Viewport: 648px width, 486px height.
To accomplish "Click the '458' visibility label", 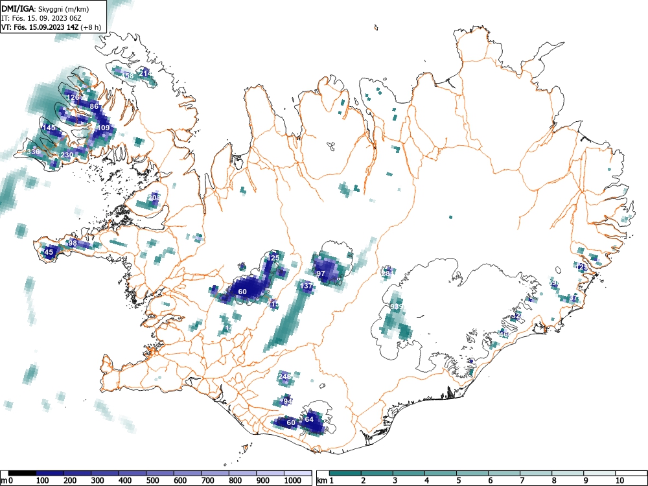I will (x=128, y=76).
